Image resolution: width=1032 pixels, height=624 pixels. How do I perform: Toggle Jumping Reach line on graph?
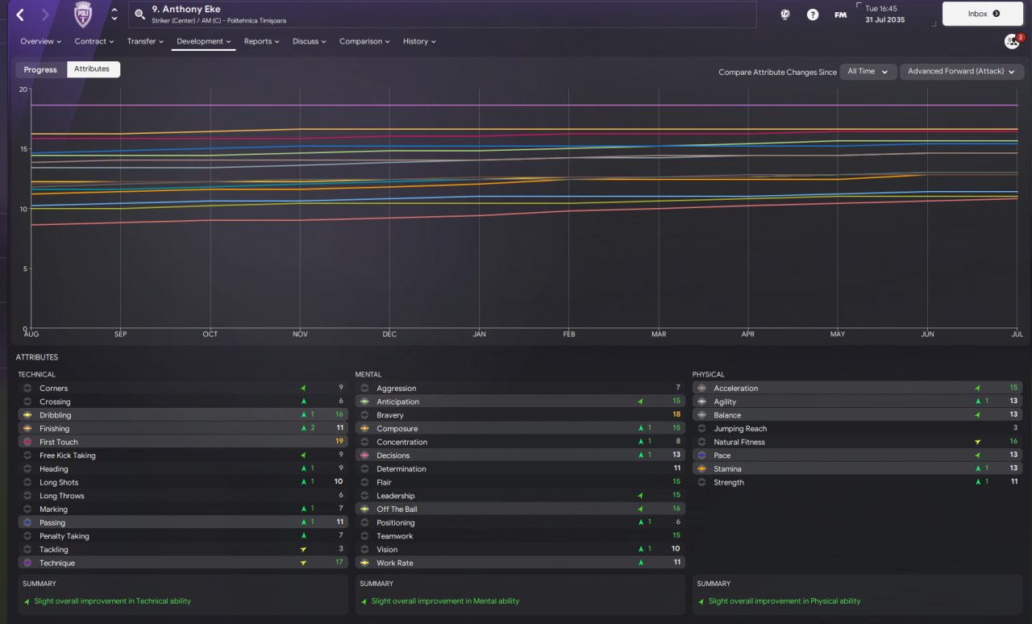(x=701, y=429)
